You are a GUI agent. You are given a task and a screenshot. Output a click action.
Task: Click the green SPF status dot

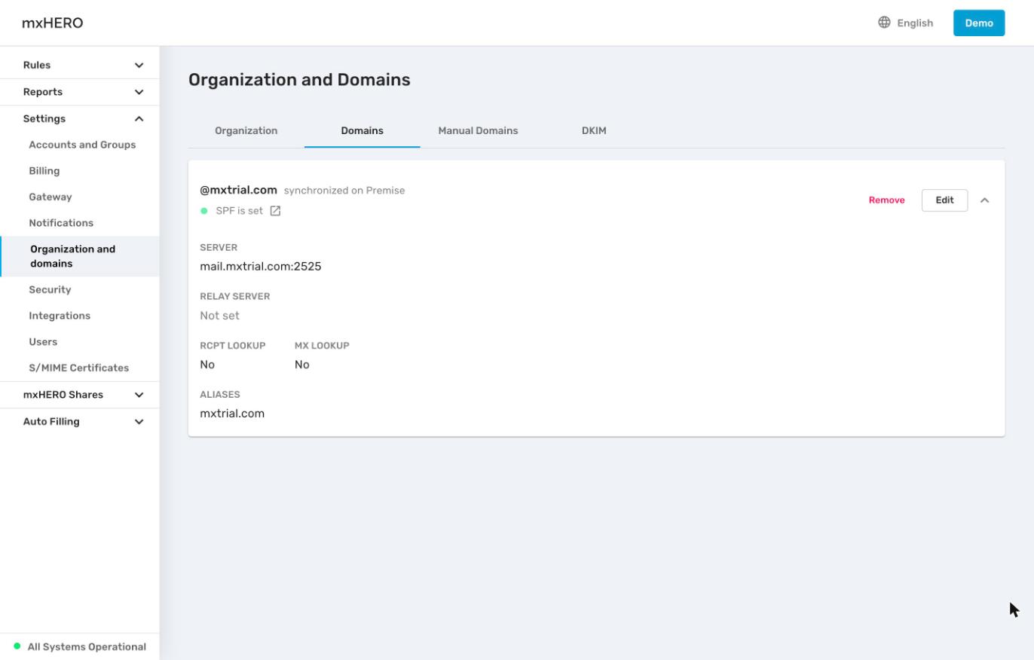pos(203,211)
